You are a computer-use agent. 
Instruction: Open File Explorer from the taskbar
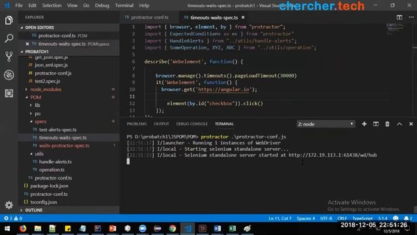pyautogui.click(x=38, y=228)
